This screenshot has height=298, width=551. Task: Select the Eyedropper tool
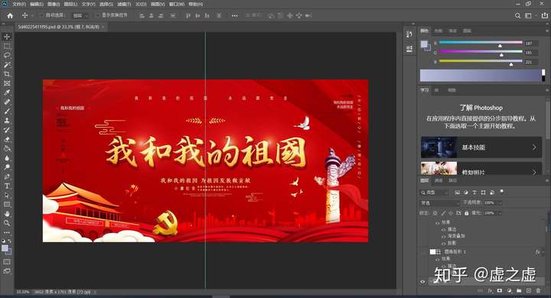click(7, 92)
